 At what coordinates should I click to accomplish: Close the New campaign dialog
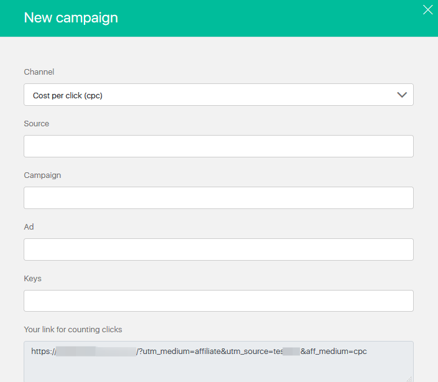427,9
